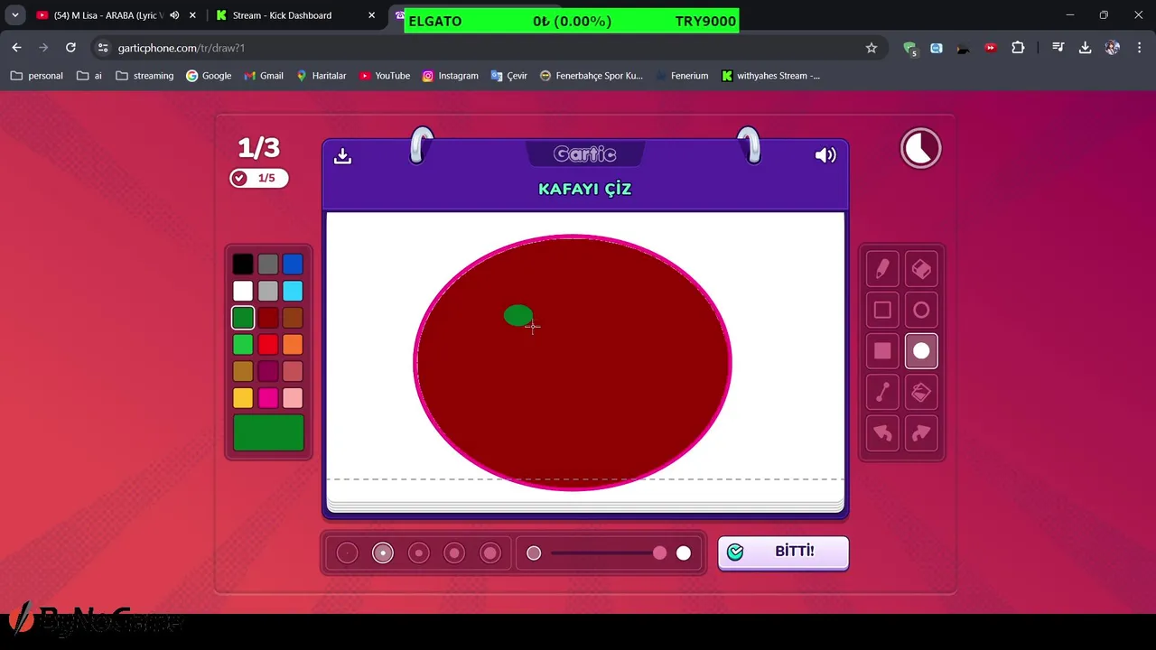Screen dimensions: 1156x650
Task: Pick the blue color swatch
Action: coord(293,264)
